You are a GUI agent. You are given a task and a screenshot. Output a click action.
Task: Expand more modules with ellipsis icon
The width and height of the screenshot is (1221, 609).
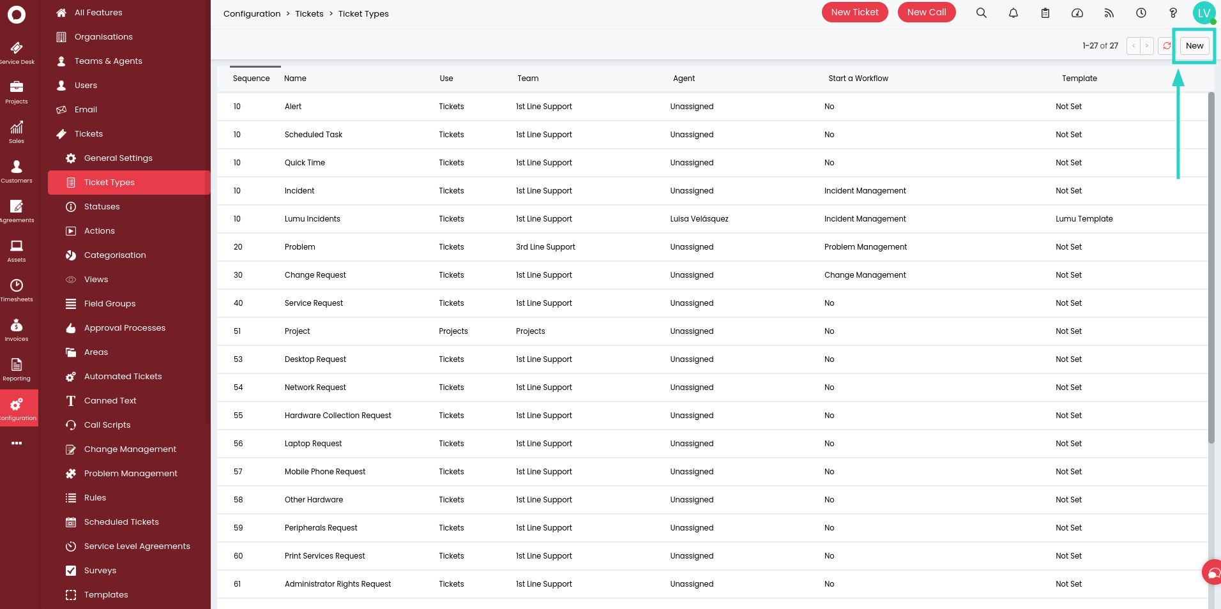pos(17,443)
